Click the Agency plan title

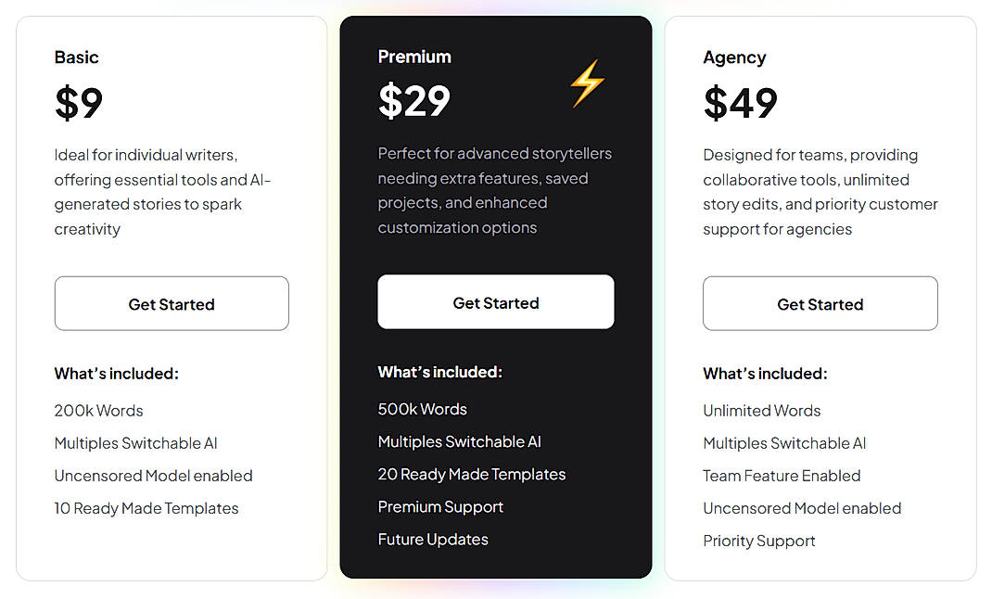[734, 57]
